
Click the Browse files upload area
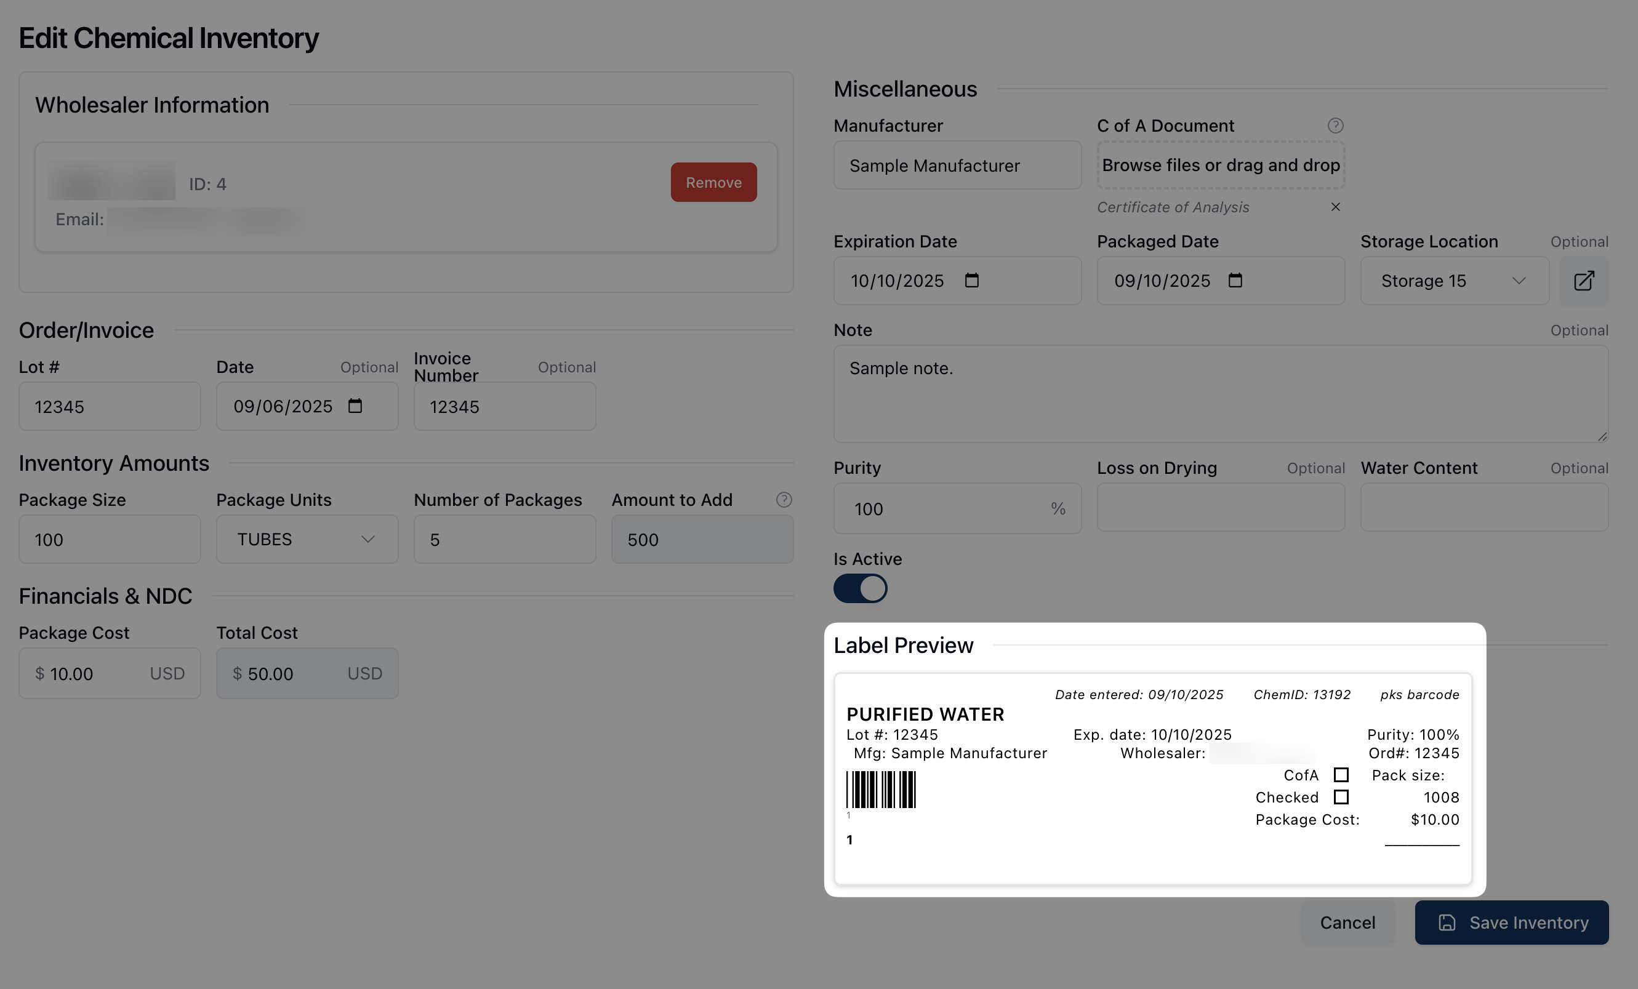point(1221,165)
